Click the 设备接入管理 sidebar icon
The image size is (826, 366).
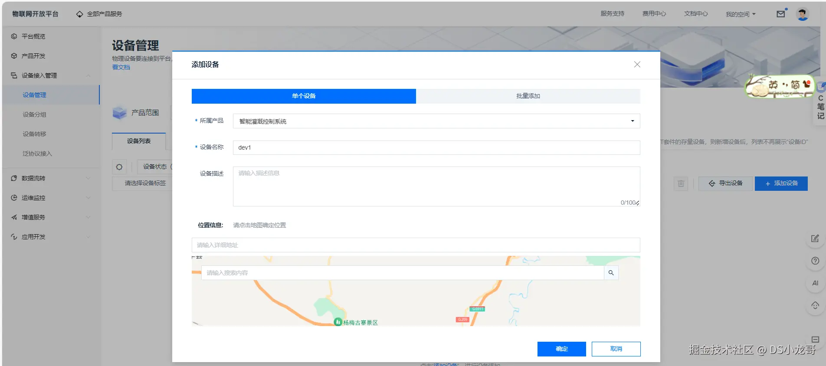pyautogui.click(x=14, y=75)
